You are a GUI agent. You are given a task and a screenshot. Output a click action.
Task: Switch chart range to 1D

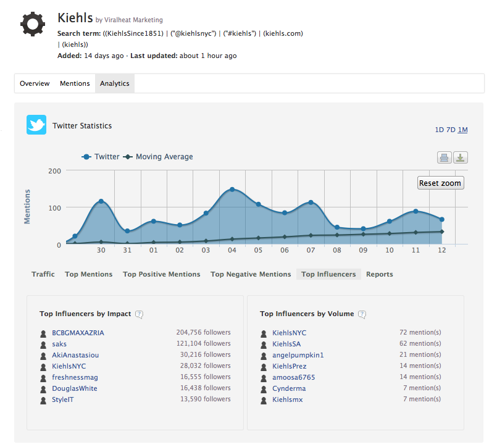pos(439,130)
